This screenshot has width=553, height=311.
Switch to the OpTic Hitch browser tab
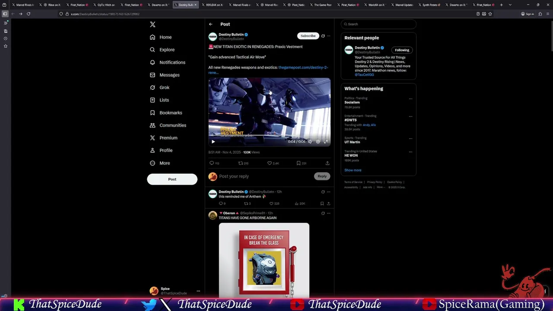click(105, 5)
